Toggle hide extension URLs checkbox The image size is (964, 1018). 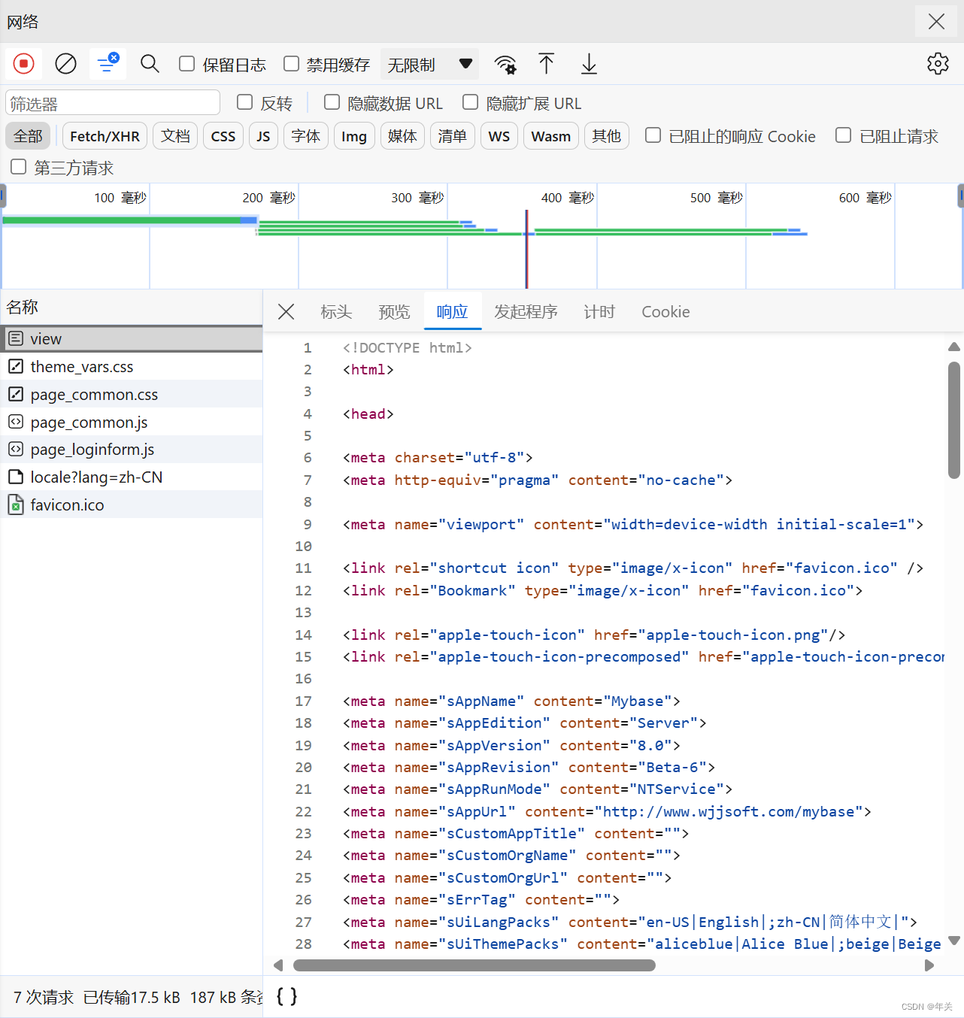point(470,102)
